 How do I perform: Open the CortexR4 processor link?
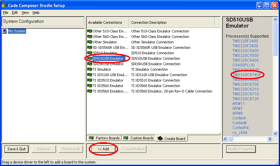pos(240,127)
